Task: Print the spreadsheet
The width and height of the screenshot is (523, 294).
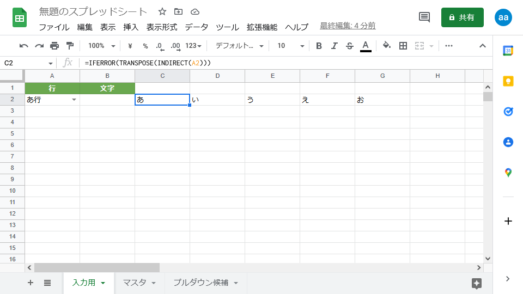Action: (54, 46)
